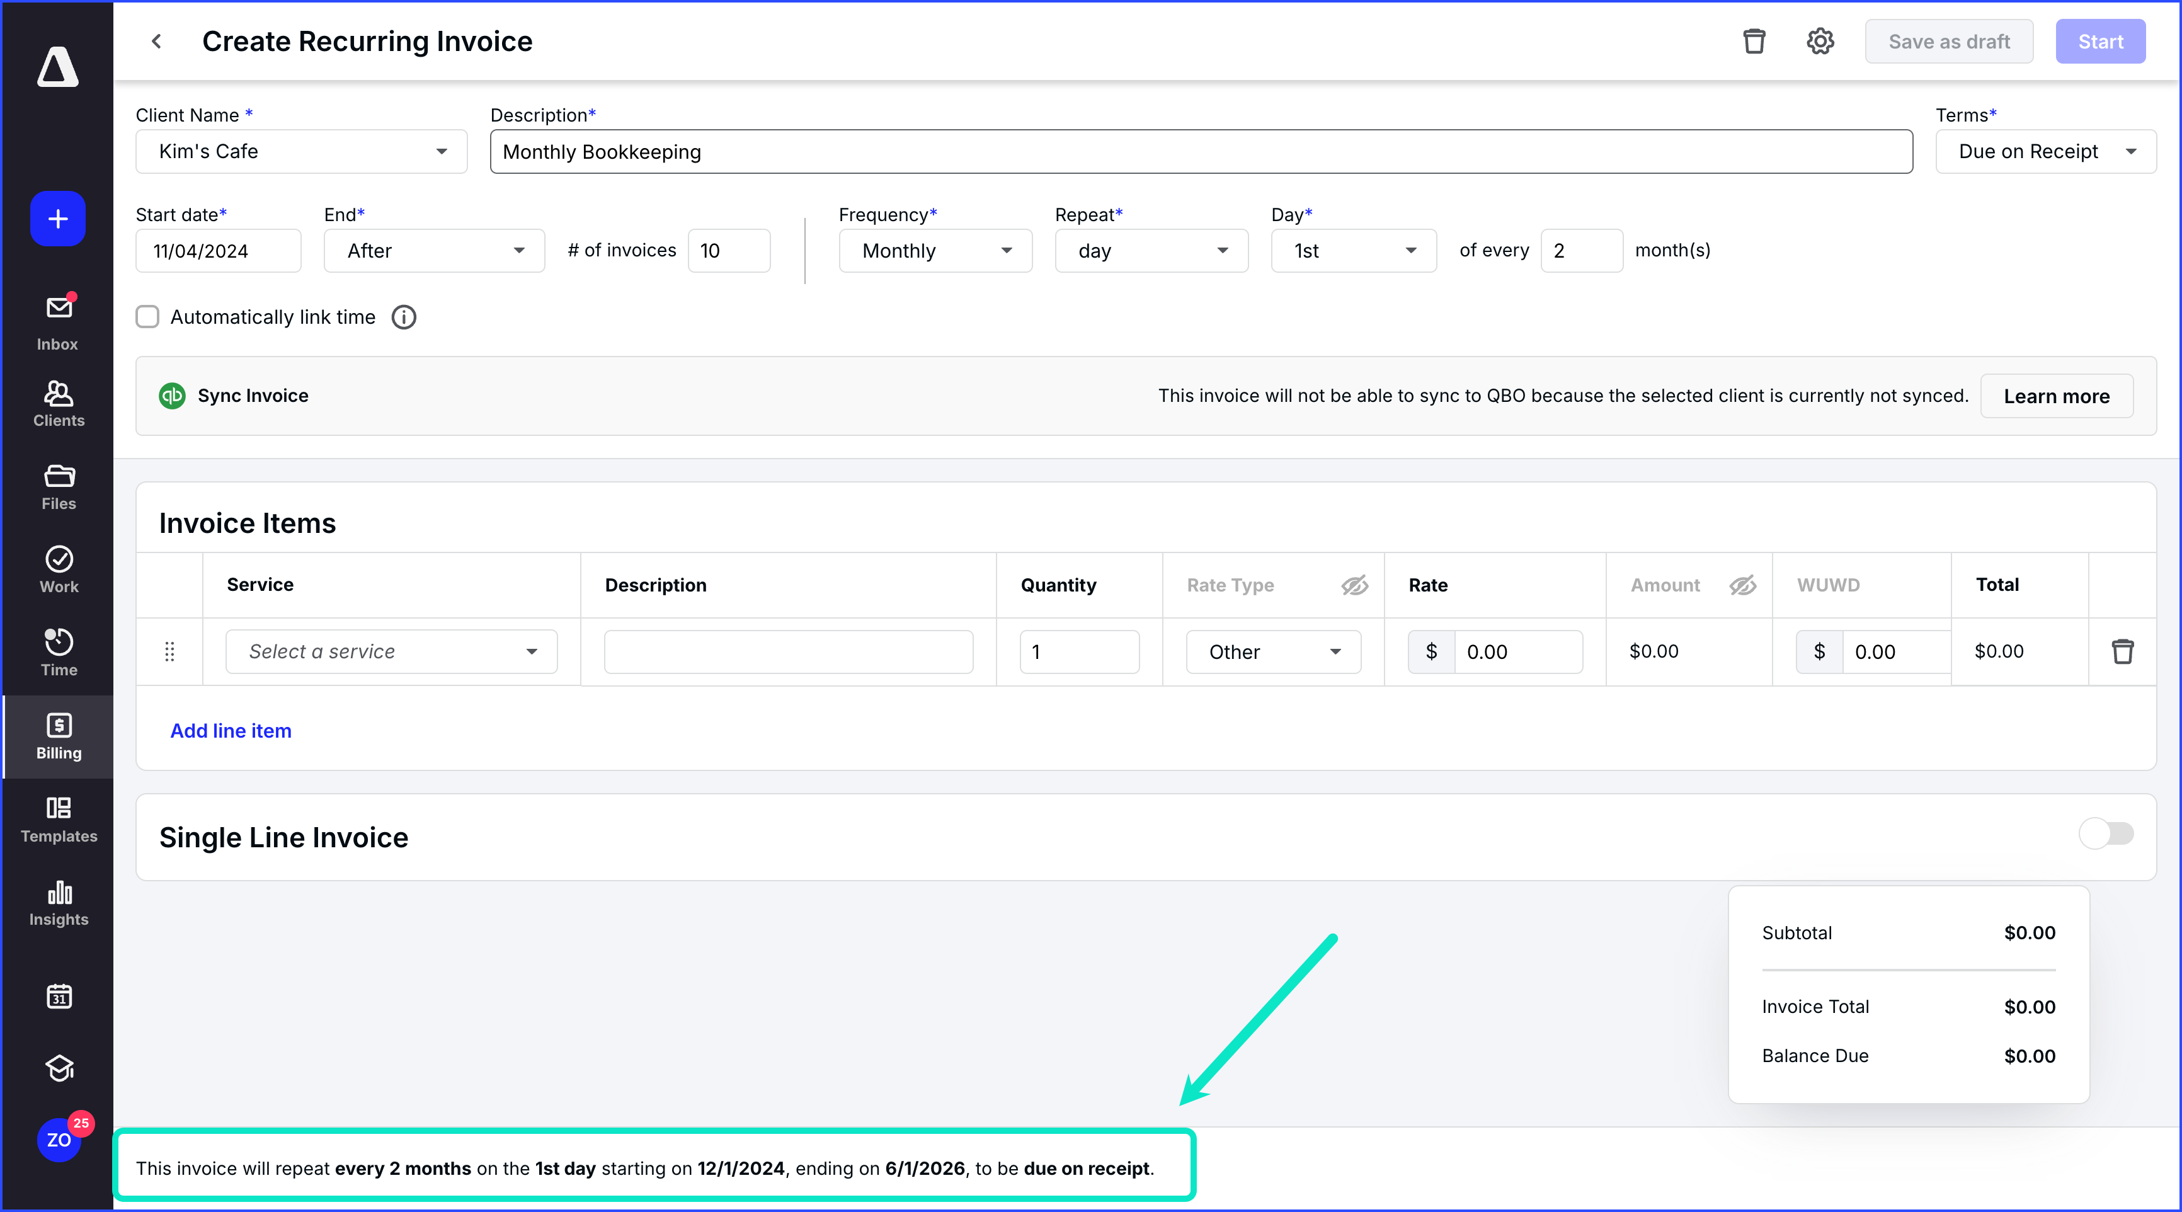Click the Quantity input field
Viewport: 2182px width, 1212px height.
click(x=1078, y=651)
